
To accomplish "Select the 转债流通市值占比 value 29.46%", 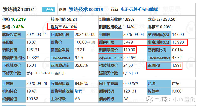I will pyautogui.click(x=130, y=58).
